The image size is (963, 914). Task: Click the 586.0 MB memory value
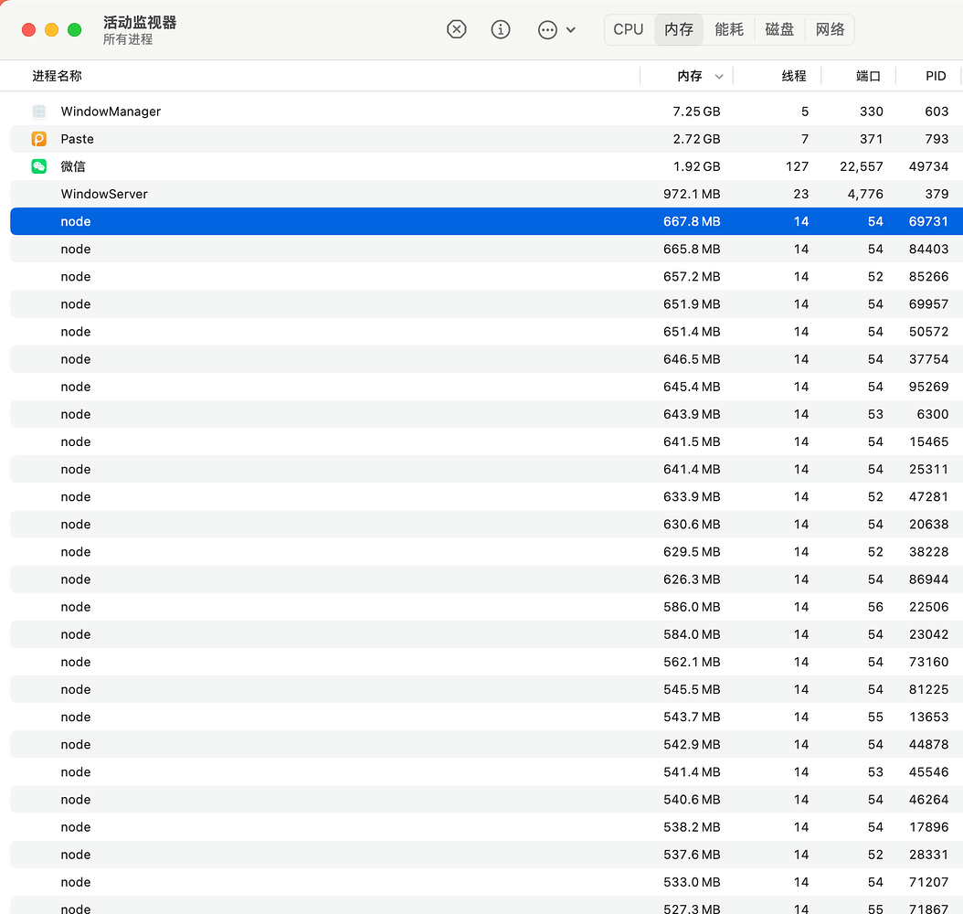pos(692,607)
